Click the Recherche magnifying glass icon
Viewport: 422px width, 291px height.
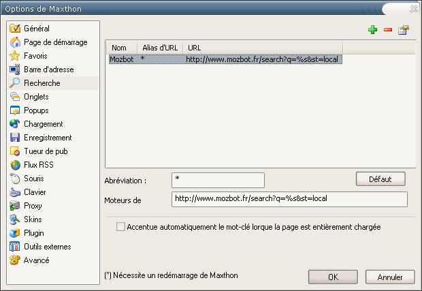[x=15, y=83]
